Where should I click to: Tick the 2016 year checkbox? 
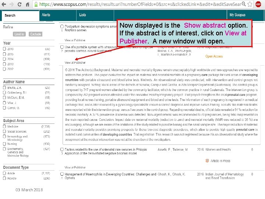click(x=4, y=49)
